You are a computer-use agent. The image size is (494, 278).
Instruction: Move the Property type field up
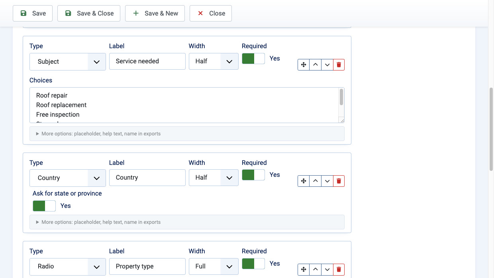coord(315,269)
